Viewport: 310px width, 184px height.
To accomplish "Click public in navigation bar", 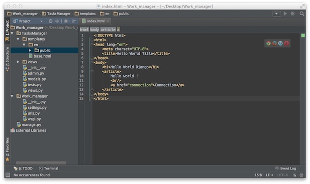I will pos(122,14).
